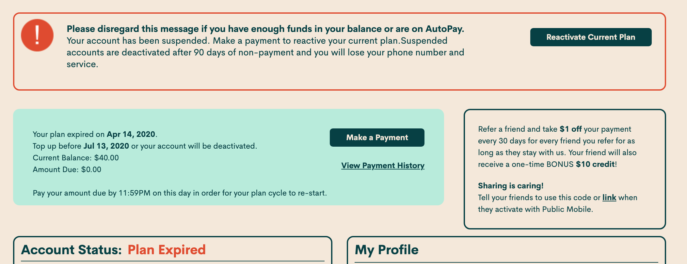The width and height of the screenshot is (687, 264).
Task: Click the bold "$1 off" referral text
Action: click(x=570, y=129)
